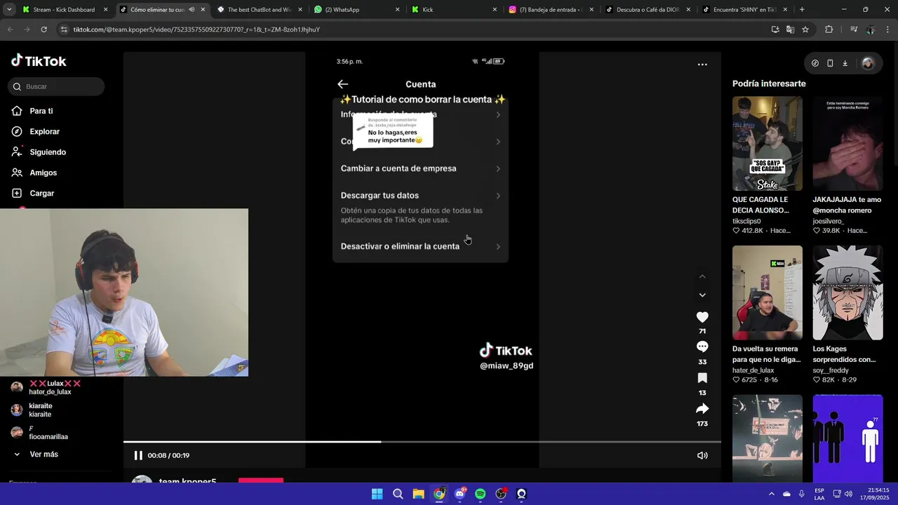
Task: Open Discord from the taskbar
Action: pos(460,494)
